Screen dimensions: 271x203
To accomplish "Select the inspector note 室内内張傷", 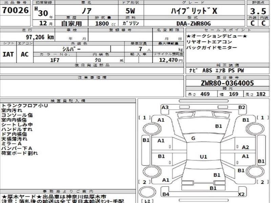I will [14, 120].
